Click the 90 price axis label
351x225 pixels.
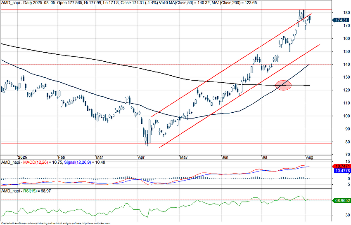[347, 129]
